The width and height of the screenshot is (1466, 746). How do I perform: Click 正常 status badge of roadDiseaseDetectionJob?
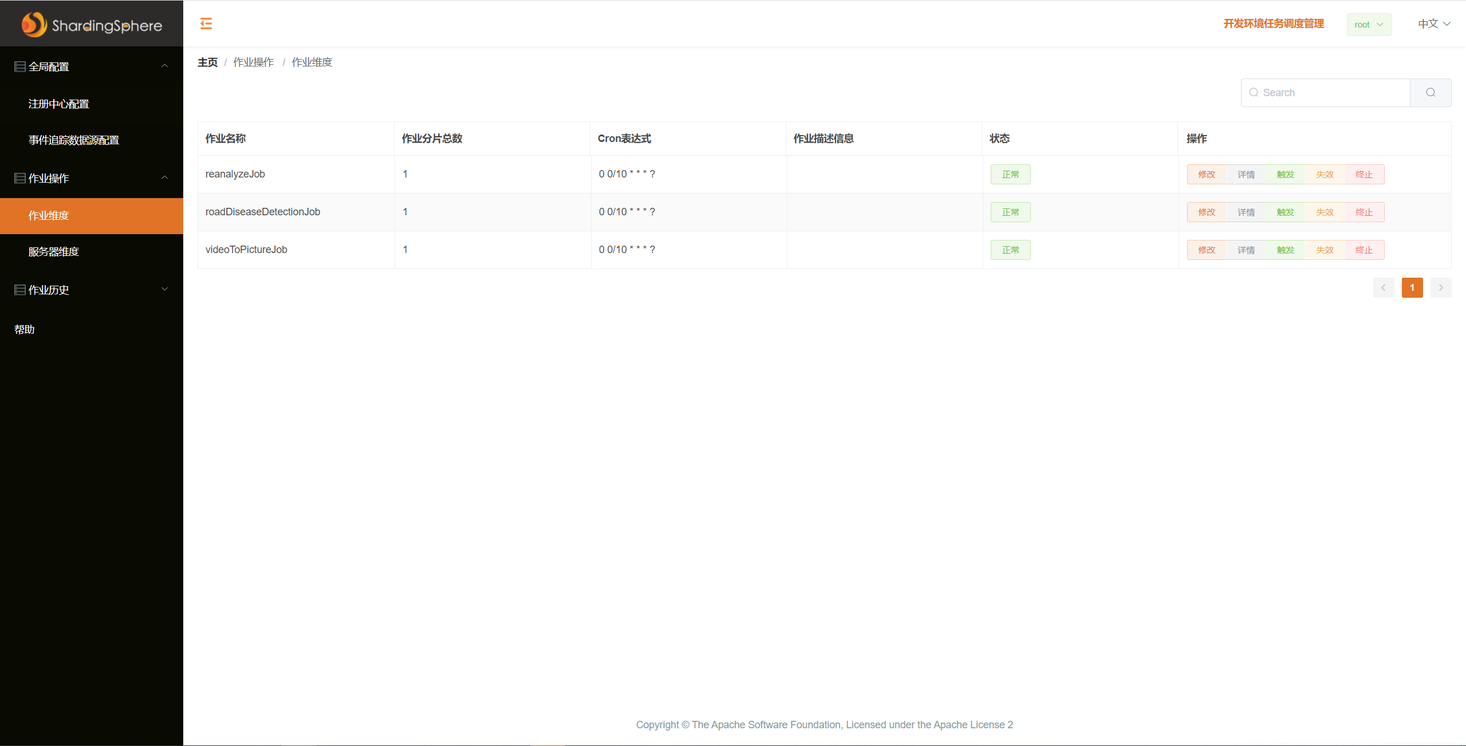pyautogui.click(x=1010, y=212)
